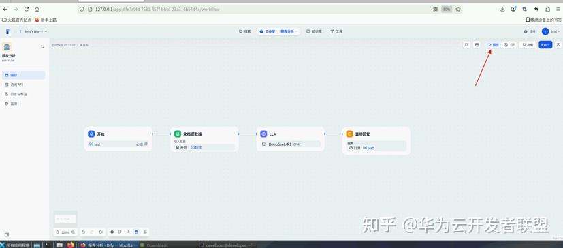The image size is (563, 248).
Task: Select the document extractor node
Action: pyautogui.click(x=204, y=139)
